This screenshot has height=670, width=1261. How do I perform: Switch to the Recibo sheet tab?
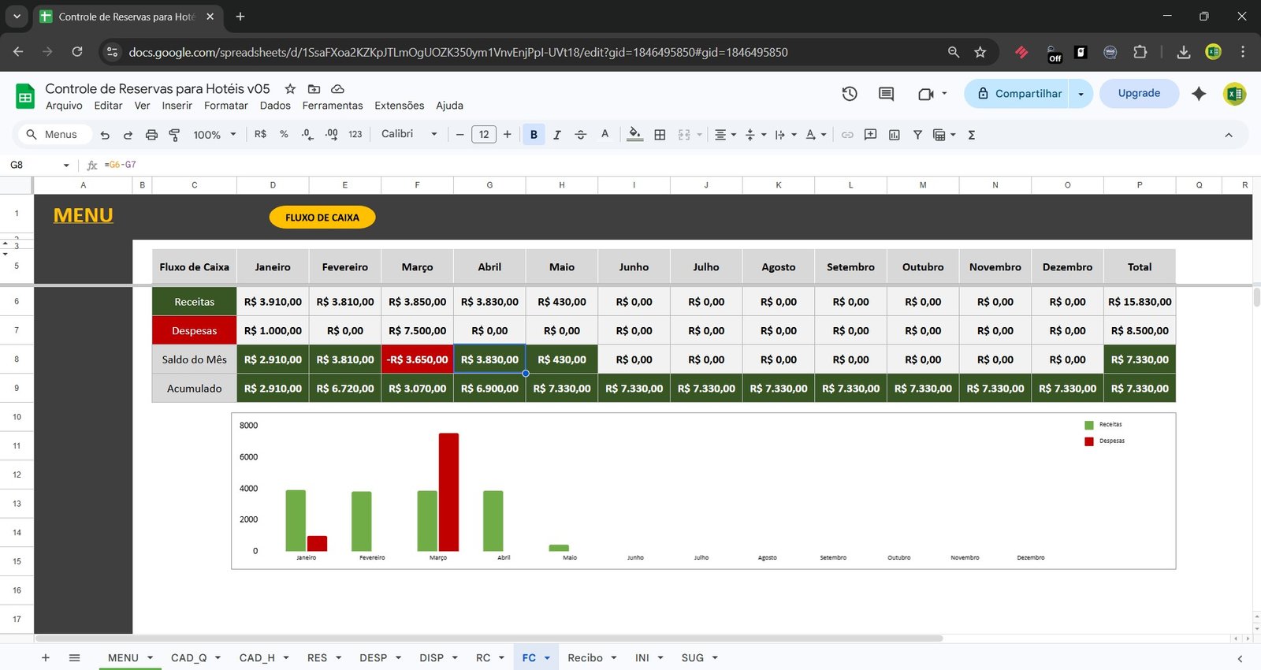[x=585, y=657]
